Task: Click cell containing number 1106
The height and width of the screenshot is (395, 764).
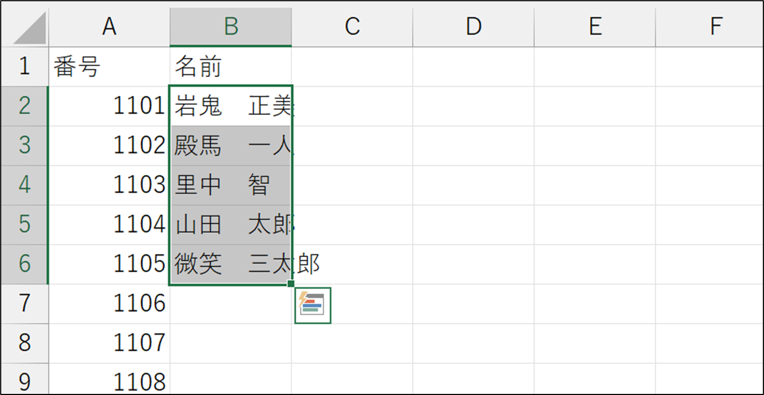Action: coord(109,304)
